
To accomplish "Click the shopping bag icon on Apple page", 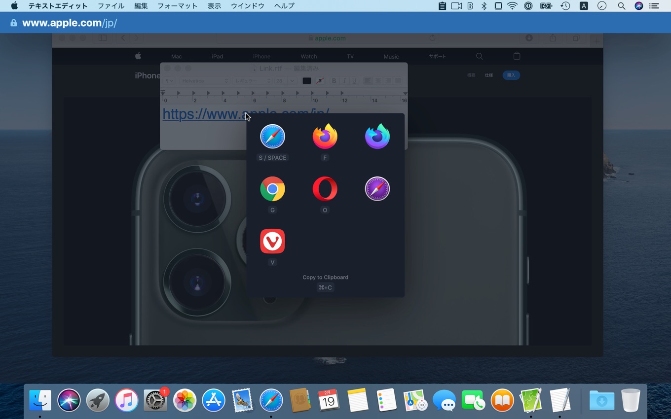I will pos(517,56).
